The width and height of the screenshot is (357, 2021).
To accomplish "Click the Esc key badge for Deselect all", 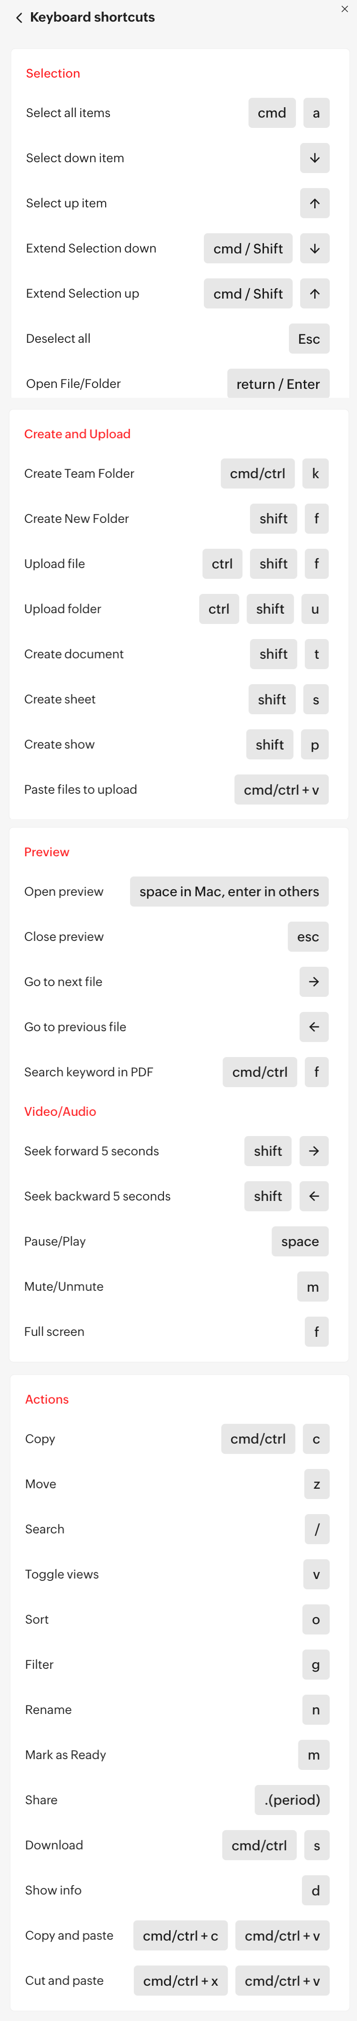I will (x=309, y=339).
